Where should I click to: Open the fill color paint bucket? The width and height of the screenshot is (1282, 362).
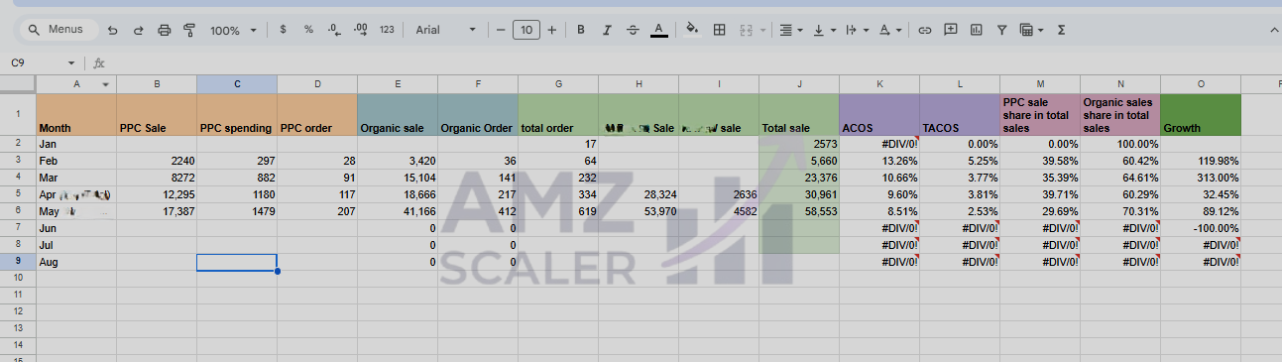(693, 30)
